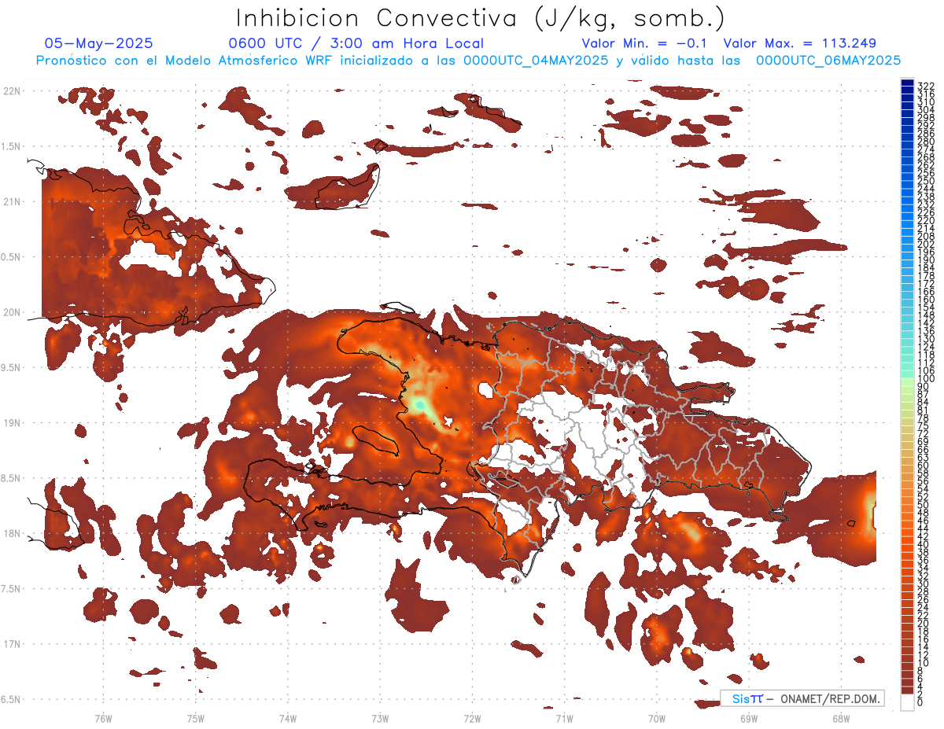
Task: Select the date '05-May-2025'
Action: pos(98,43)
